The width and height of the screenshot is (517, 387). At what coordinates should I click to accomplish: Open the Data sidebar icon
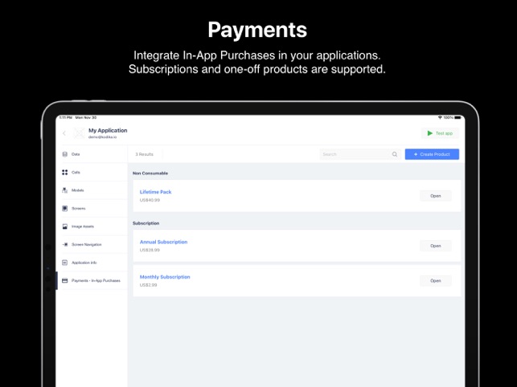point(65,154)
